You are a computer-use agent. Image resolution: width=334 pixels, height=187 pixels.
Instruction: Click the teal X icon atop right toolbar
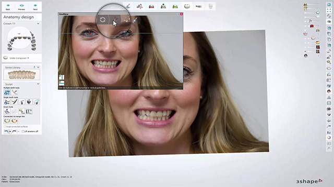329,5
